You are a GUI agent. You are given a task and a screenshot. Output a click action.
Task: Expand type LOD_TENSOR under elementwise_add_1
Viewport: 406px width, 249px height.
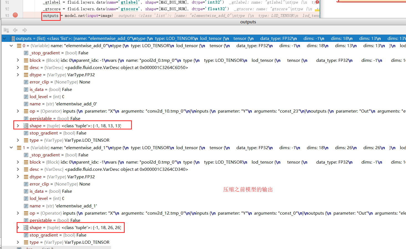pyautogui.click(x=18, y=242)
